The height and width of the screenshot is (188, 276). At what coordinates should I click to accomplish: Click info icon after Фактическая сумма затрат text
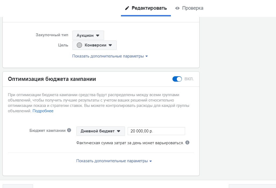pyautogui.click(x=187, y=143)
